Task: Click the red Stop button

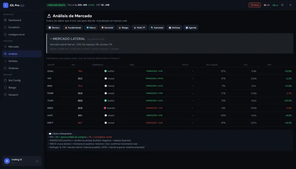Action: coord(255,5)
